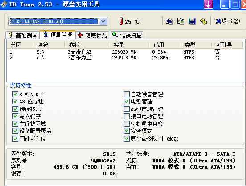This screenshot has height=186, width=246.
Task: Click the ATA/ATAPI-0 - SATA I standard value
Action: [x=204, y=154]
